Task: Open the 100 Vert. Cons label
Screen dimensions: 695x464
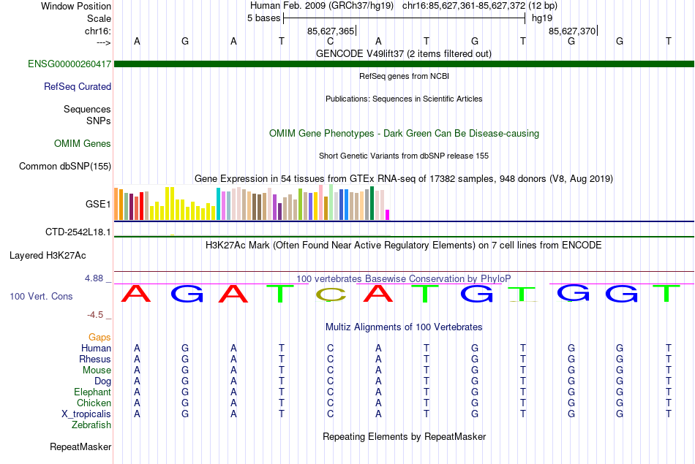Action: point(41,296)
